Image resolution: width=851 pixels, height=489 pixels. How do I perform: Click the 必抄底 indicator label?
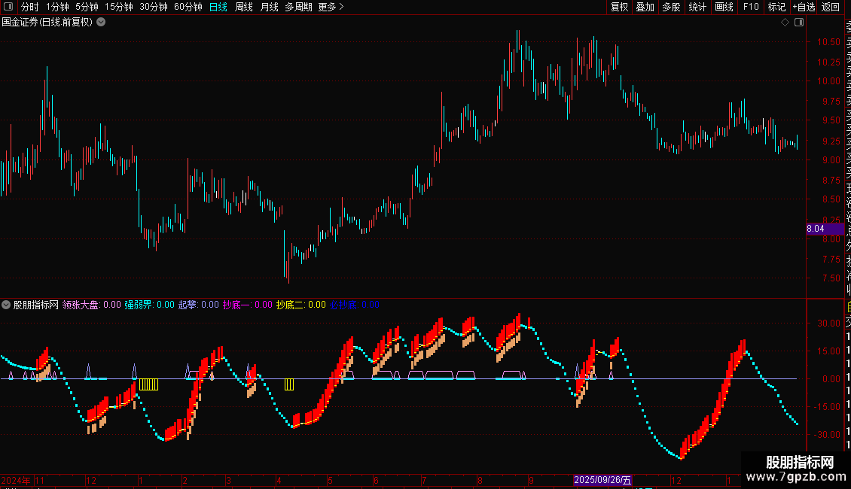click(355, 305)
